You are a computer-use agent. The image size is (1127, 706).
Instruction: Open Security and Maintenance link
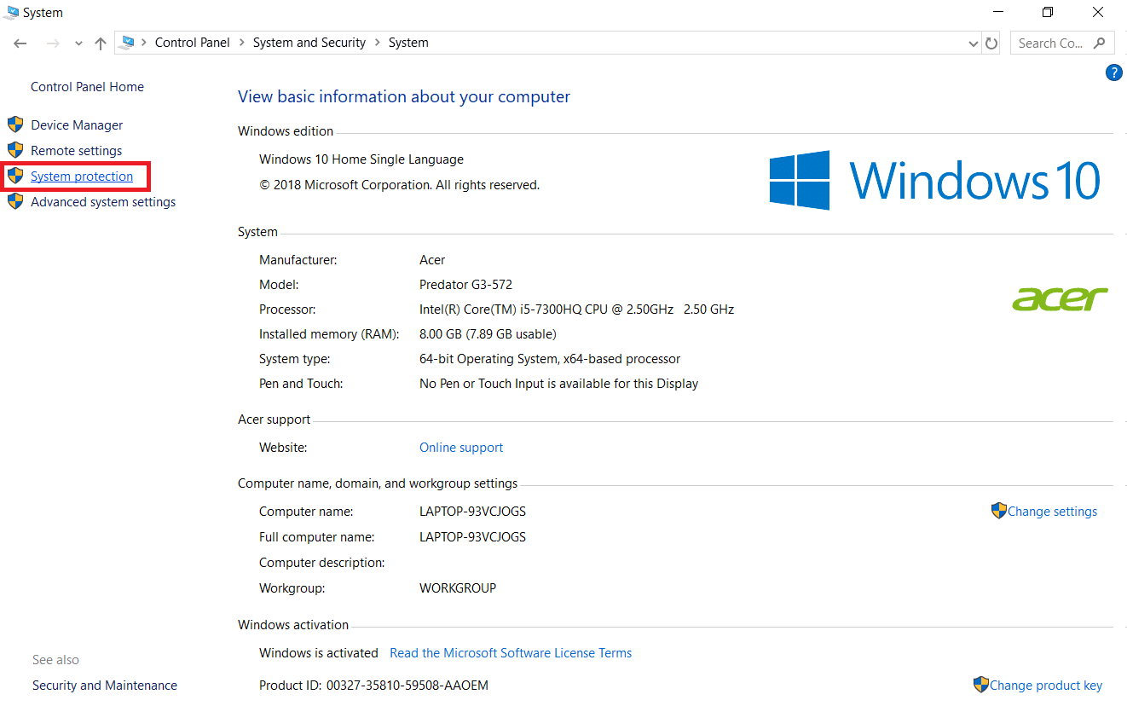pos(105,686)
